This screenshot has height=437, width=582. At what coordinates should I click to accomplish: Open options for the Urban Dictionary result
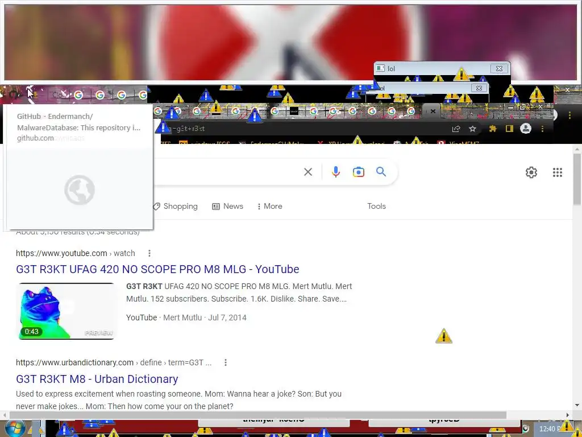[x=225, y=362]
